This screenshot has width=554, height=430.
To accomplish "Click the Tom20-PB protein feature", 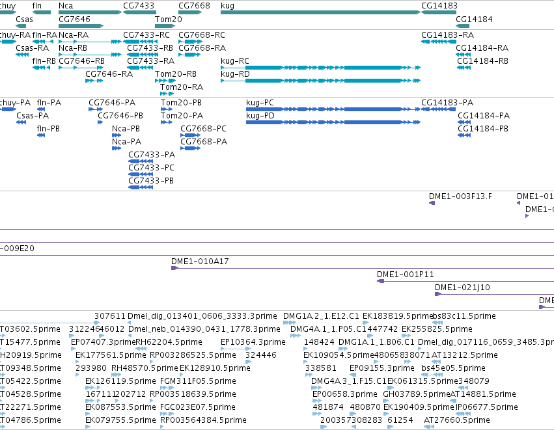I will coord(167,109).
